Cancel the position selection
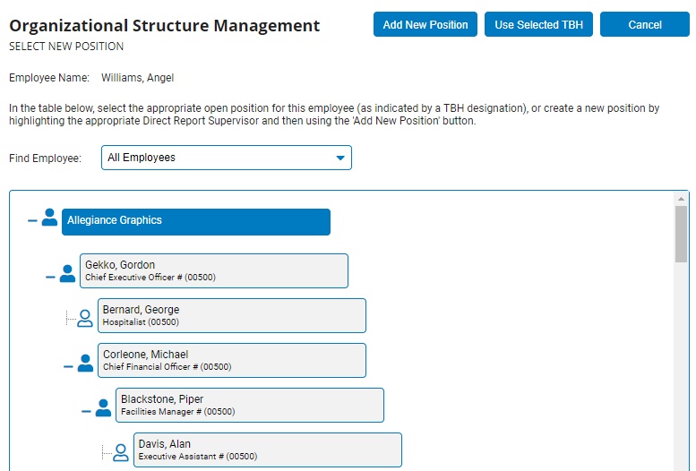The width and height of the screenshot is (696, 471). tap(645, 24)
